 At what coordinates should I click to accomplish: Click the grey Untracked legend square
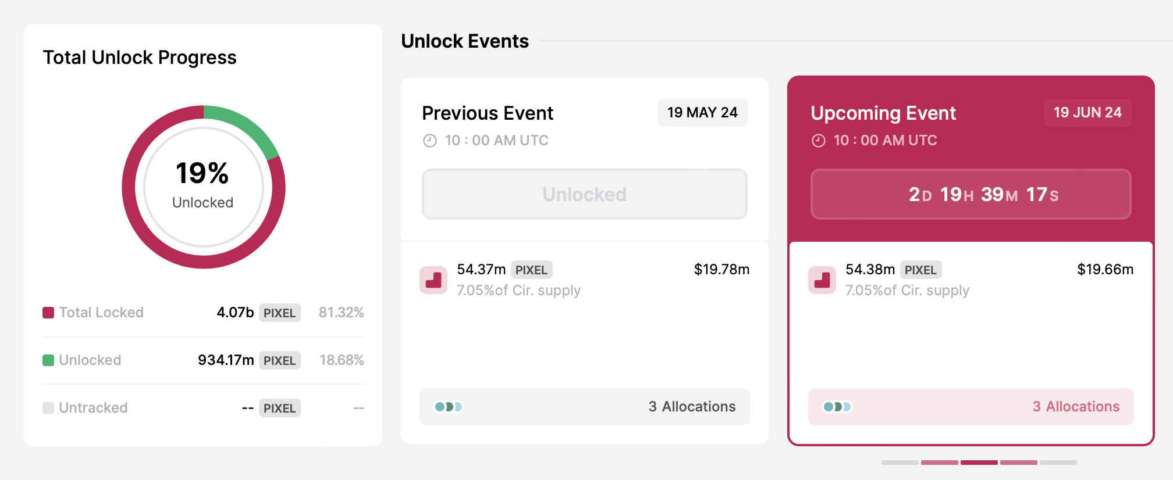(x=48, y=408)
